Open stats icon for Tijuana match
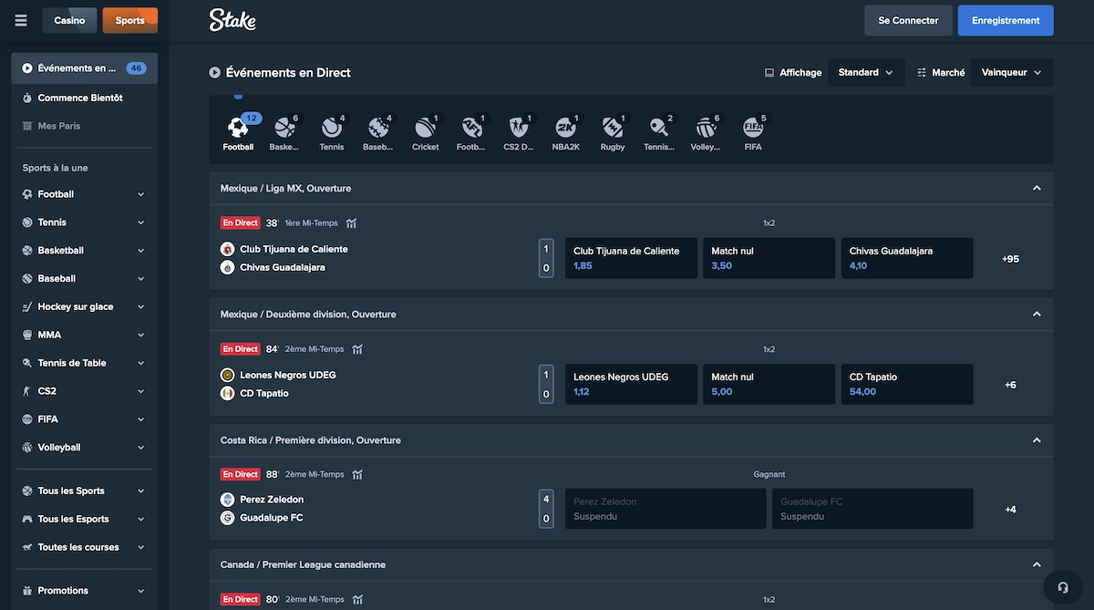Screen dimensions: 1094x610 pyautogui.click(x=351, y=223)
